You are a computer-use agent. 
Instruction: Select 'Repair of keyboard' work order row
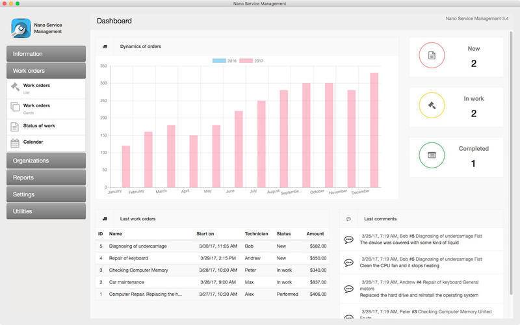(213, 258)
